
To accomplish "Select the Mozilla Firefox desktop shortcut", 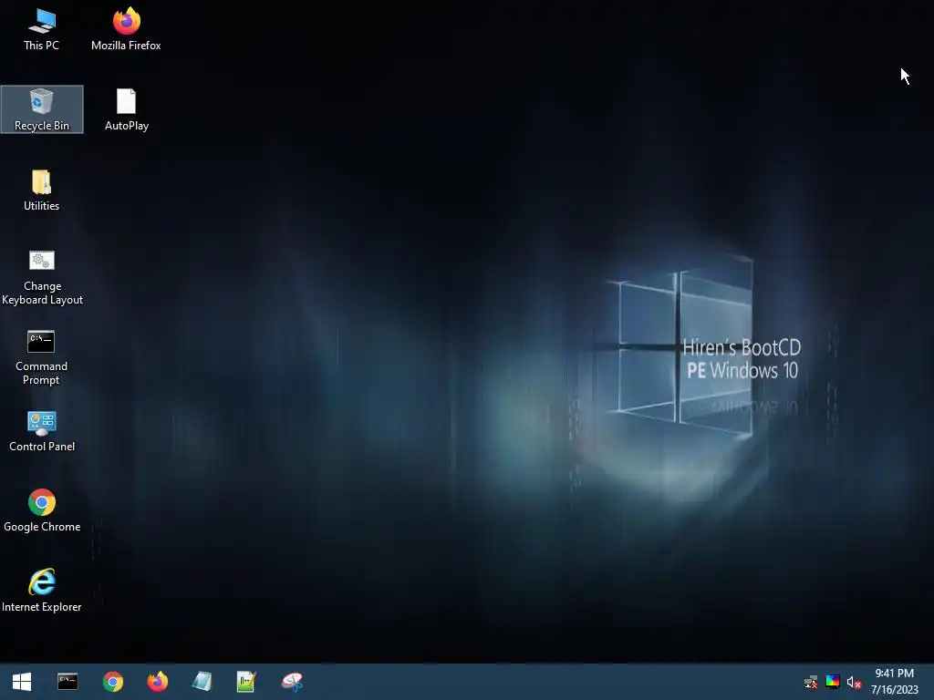I will click(x=126, y=28).
